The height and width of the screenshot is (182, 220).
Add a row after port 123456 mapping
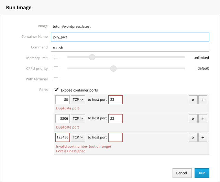[x=202, y=137]
